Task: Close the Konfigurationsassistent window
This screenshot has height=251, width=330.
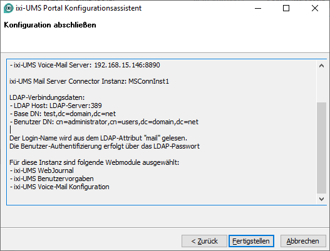Action: click(x=315, y=8)
